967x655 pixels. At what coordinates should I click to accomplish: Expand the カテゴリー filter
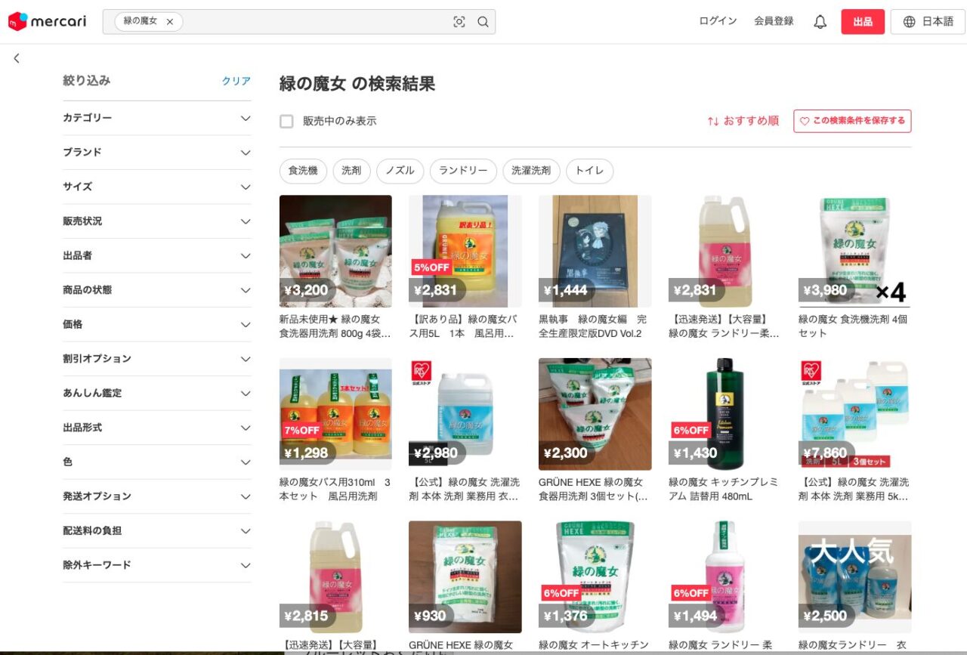point(156,118)
